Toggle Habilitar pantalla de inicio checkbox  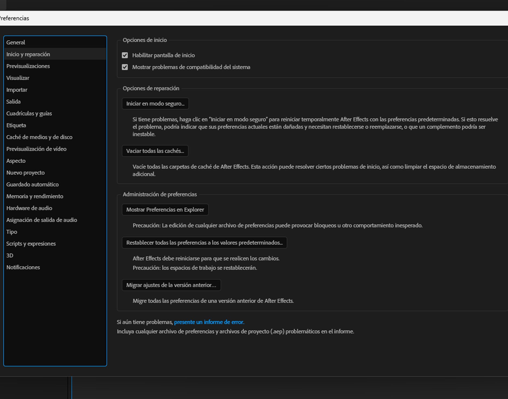125,55
